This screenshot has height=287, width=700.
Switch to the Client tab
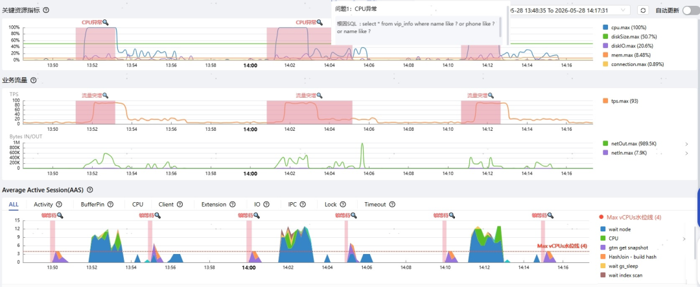click(166, 205)
